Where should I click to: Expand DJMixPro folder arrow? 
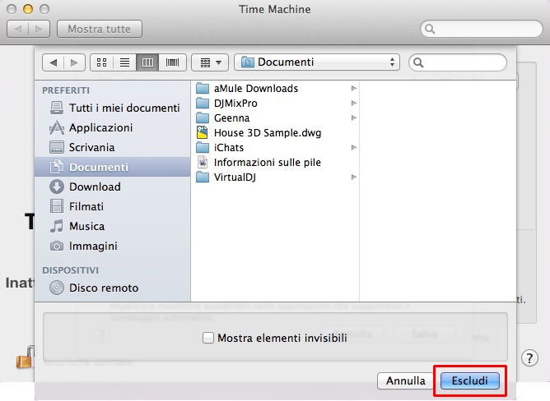pos(354,104)
